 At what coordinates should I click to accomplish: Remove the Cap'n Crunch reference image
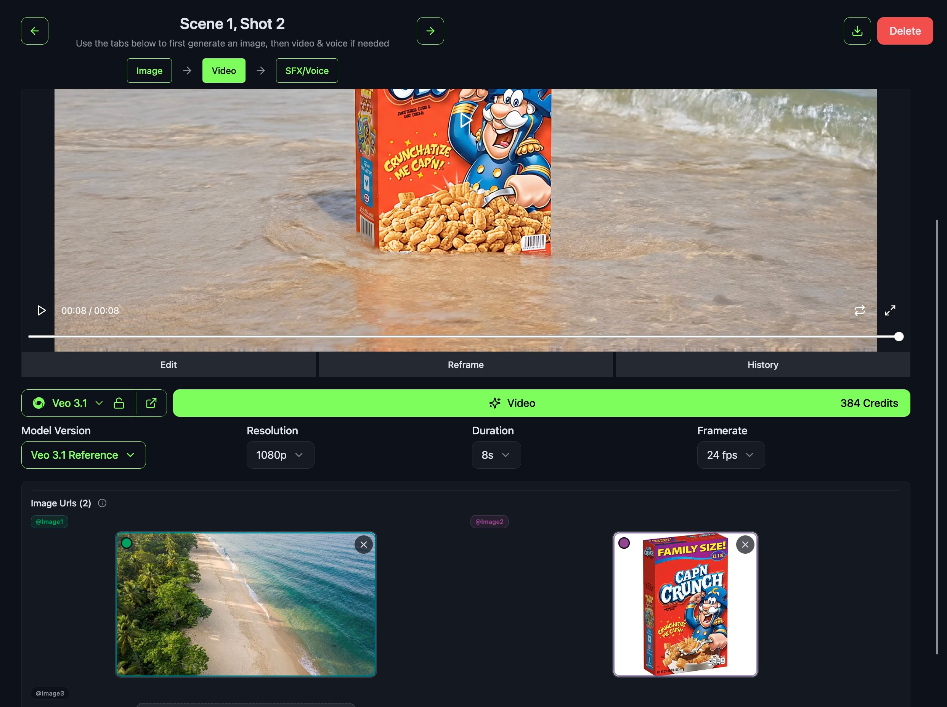(x=745, y=545)
